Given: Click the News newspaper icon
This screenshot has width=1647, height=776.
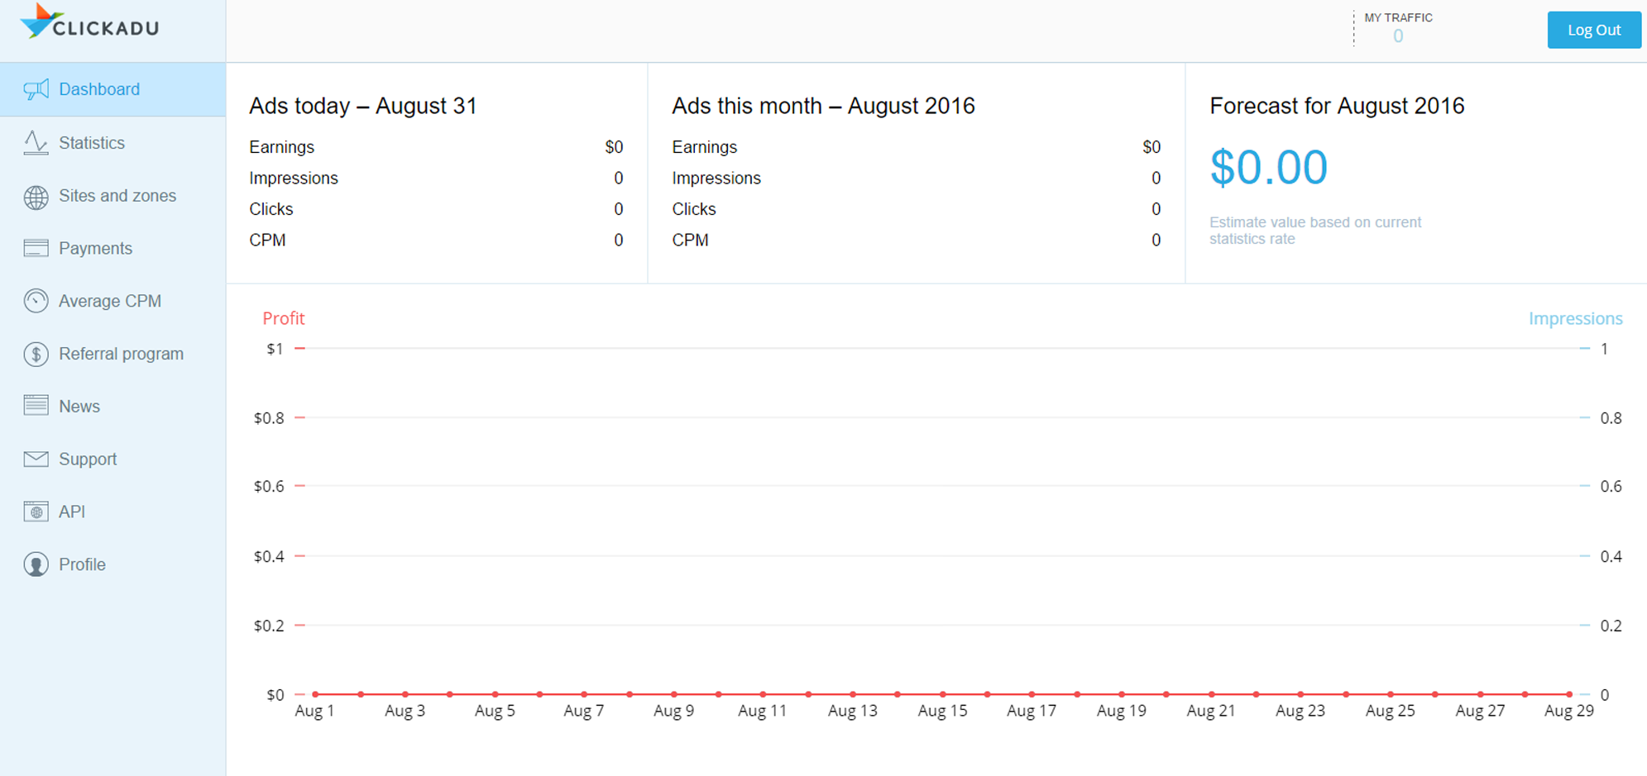Looking at the screenshot, I should coord(36,406).
